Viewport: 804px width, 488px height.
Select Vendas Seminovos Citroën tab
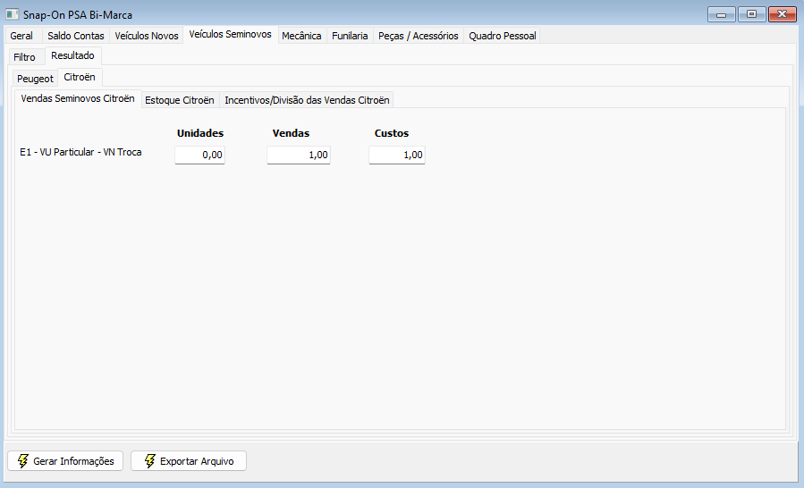click(78, 99)
